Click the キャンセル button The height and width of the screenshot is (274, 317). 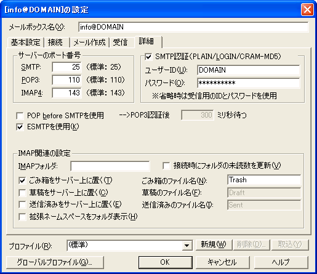click(223, 262)
